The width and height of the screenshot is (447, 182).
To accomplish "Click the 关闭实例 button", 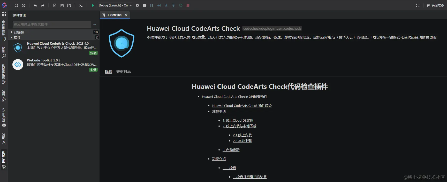I will tap(436, 5).
